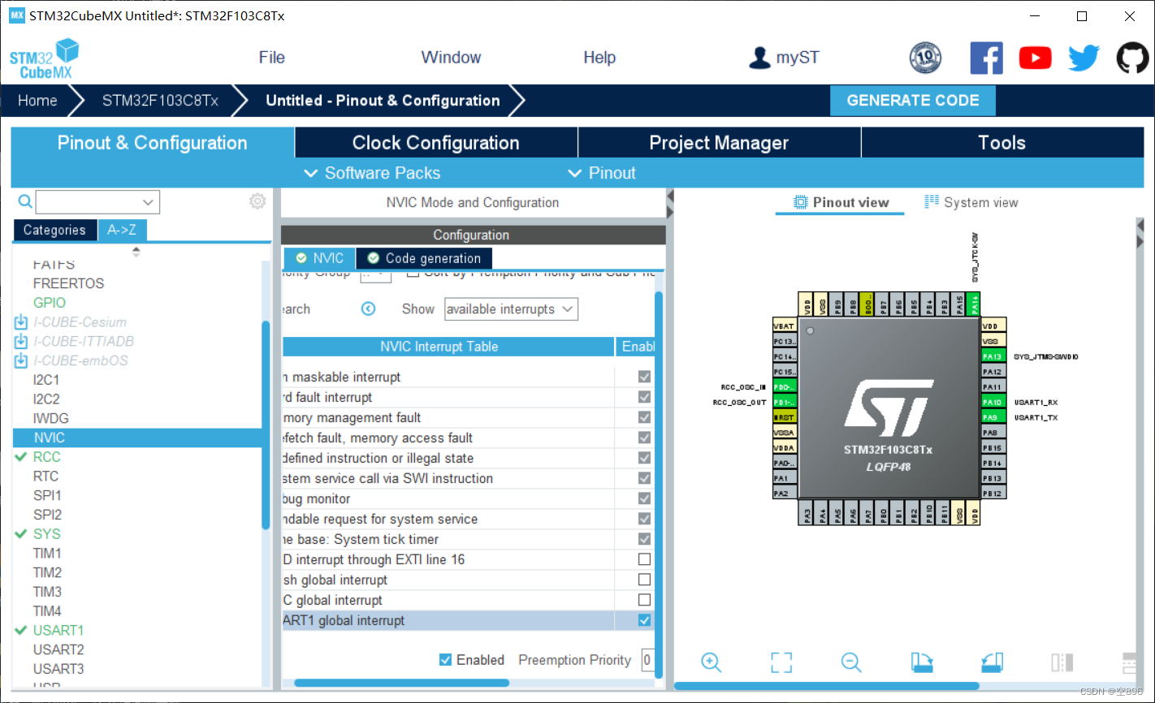Open the peripheral search combo box
This screenshot has width=1155, height=703.
97,202
